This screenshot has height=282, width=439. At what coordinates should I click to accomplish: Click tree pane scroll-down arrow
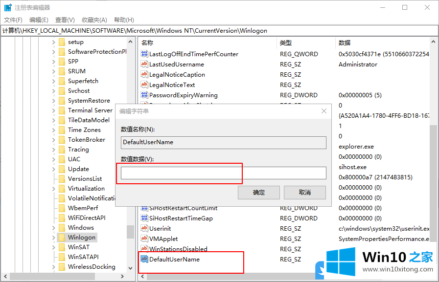tap(131, 268)
